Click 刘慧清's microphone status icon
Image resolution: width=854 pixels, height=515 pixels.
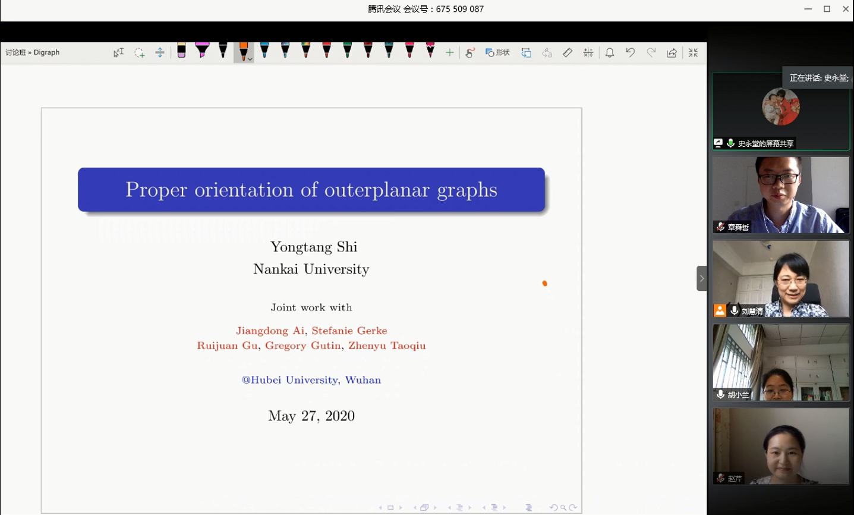(735, 311)
